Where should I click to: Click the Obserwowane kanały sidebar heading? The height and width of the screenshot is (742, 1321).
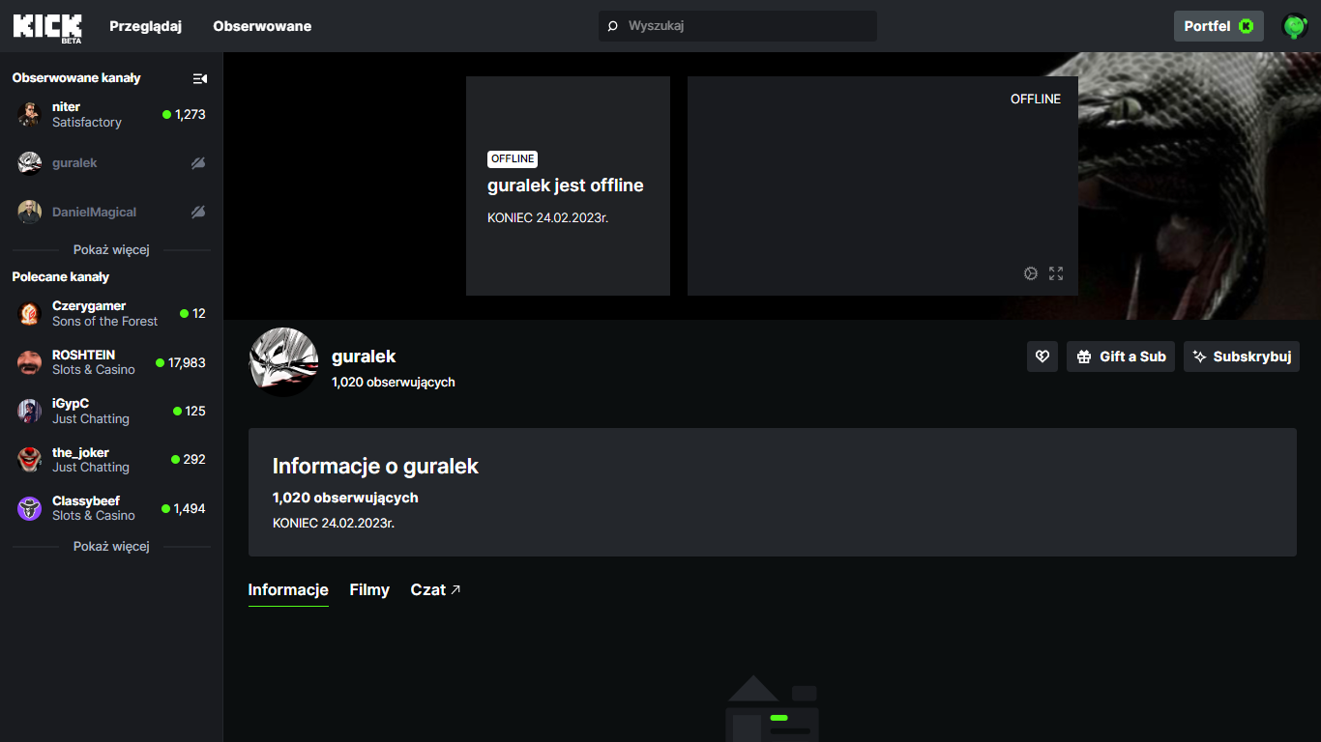pos(76,78)
